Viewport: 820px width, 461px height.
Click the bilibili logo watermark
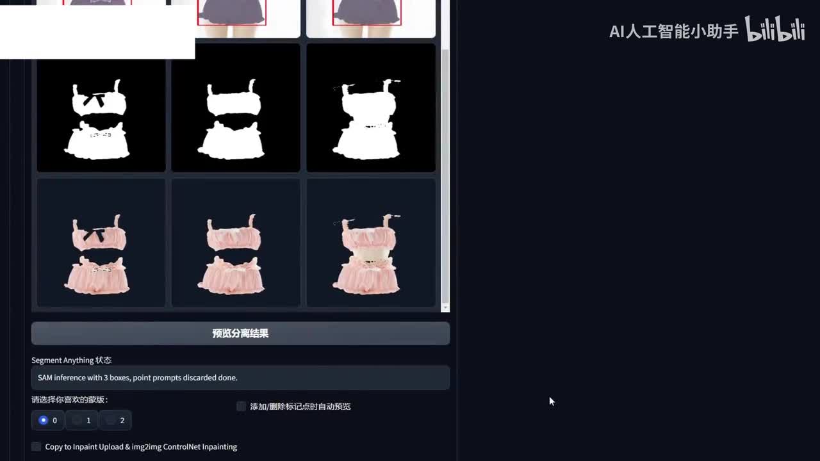(x=775, y=29)
